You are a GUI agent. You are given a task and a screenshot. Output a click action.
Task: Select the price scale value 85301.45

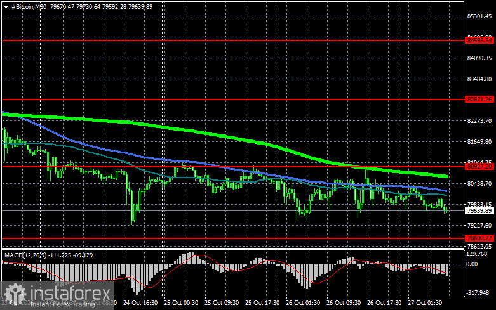click(x=479, y=16)
